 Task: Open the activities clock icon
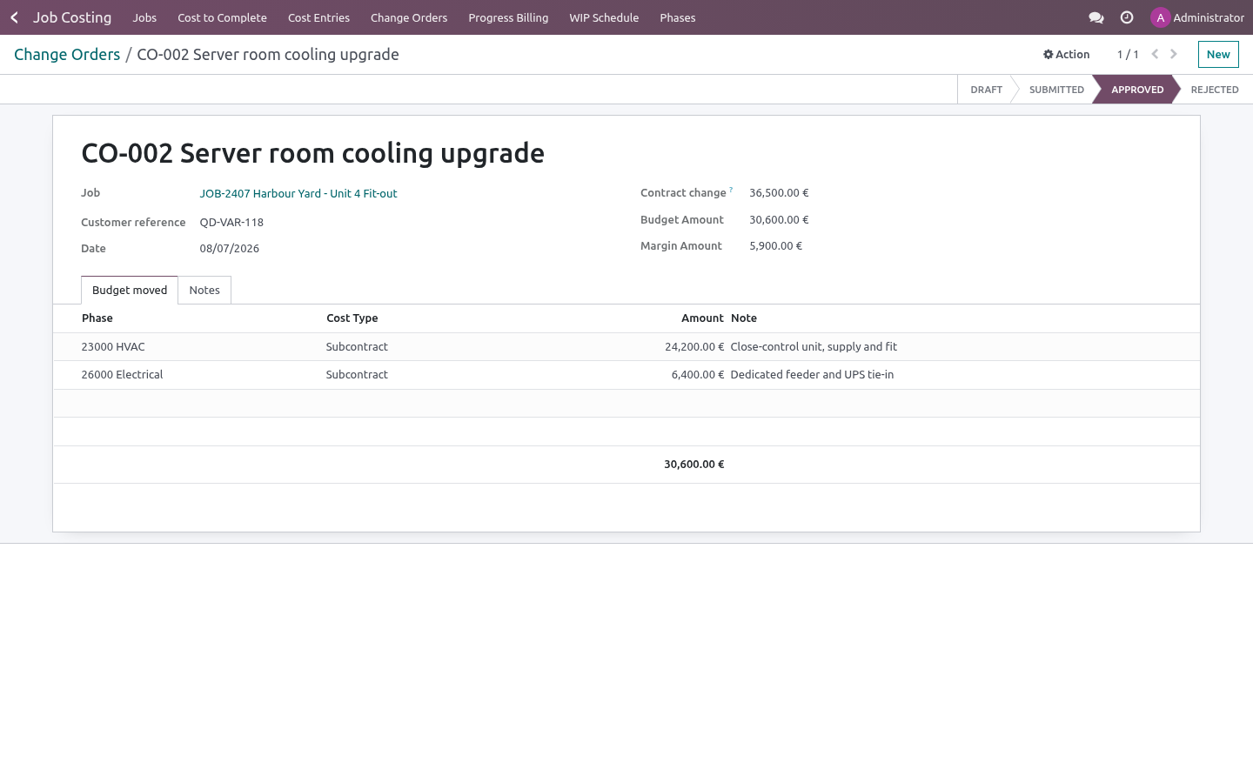1127,17
